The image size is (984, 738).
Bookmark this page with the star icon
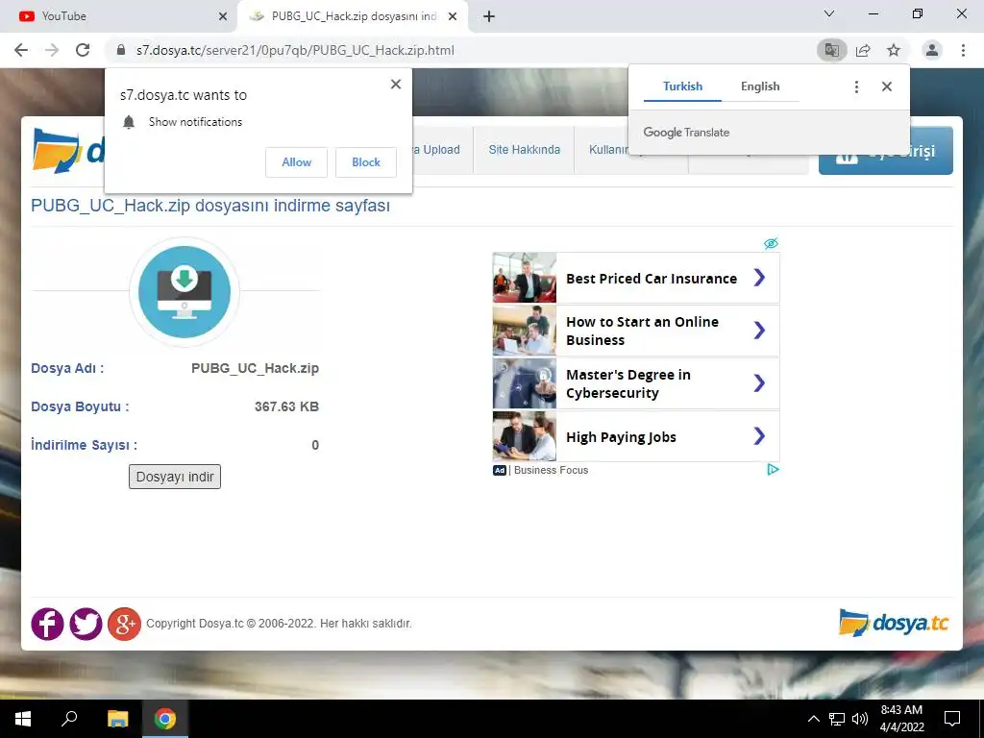894,50
